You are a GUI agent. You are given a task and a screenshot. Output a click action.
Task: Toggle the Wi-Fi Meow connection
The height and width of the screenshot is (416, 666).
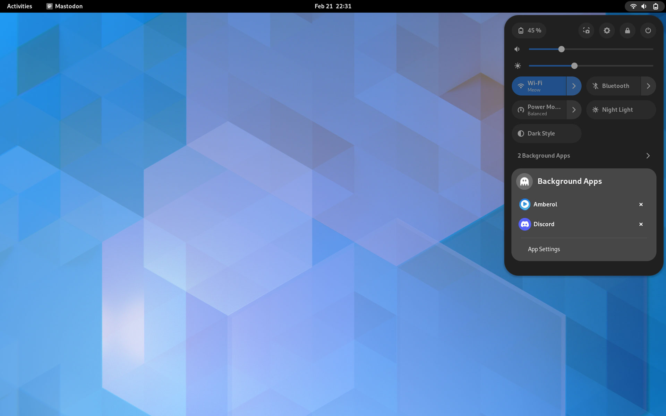tap(539, 86)
